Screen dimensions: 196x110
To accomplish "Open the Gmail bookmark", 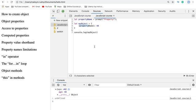I will click(x=36, y=7).
